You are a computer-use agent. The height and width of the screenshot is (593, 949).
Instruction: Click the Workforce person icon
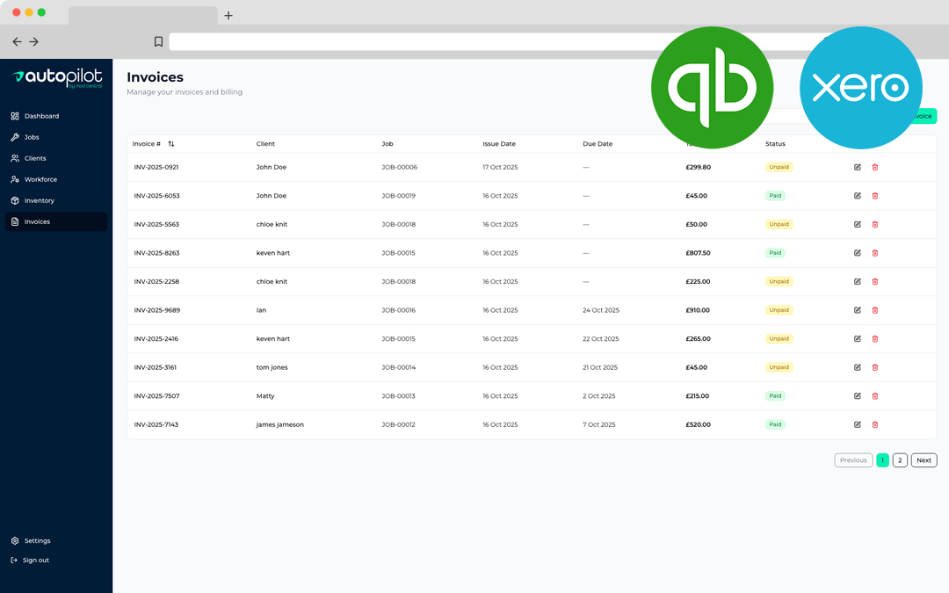coord(15,179)
